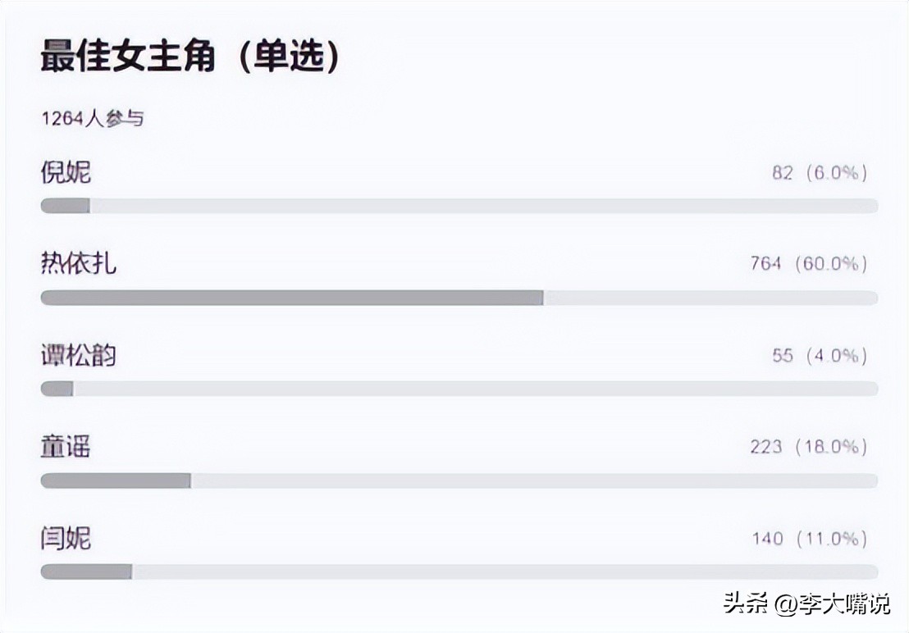
Task: Click the (单选) single-choice indicator
Action: pyautogui.click(x=289, y=59)
